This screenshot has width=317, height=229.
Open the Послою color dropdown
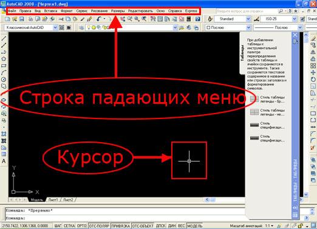tap(248, 27)
